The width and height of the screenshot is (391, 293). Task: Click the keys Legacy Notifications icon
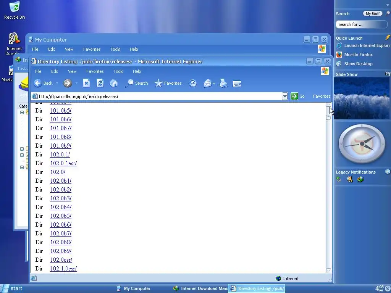click(x=350, y=179)
